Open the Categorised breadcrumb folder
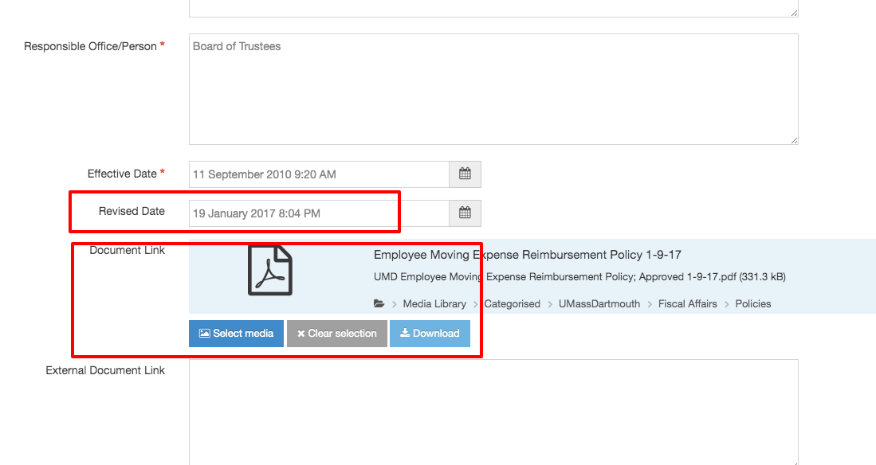 (512, 304)
